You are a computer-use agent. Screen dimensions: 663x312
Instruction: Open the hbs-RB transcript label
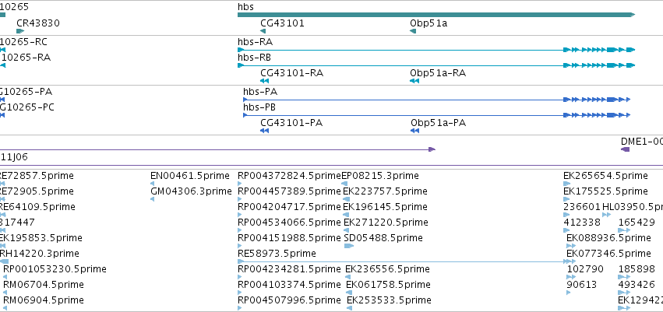click(255, 58)
